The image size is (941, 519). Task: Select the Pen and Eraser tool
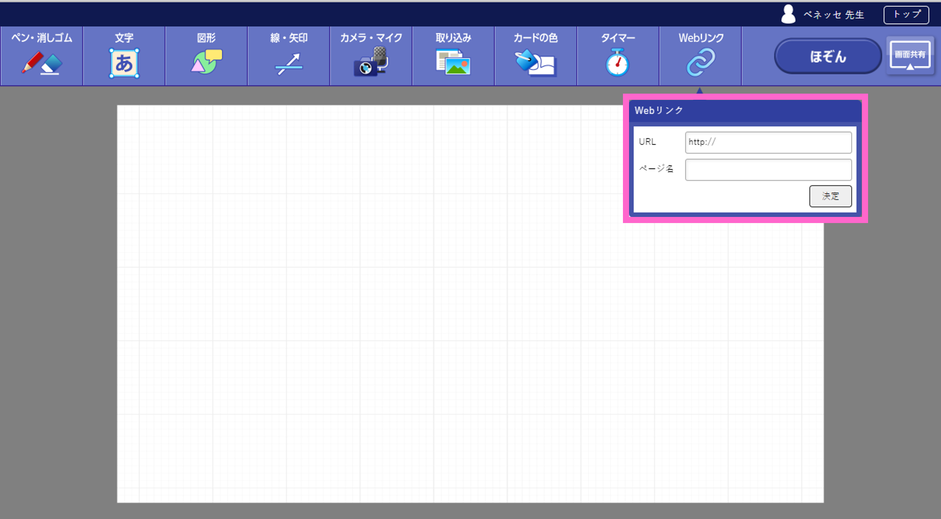click(x=41, y=56)
